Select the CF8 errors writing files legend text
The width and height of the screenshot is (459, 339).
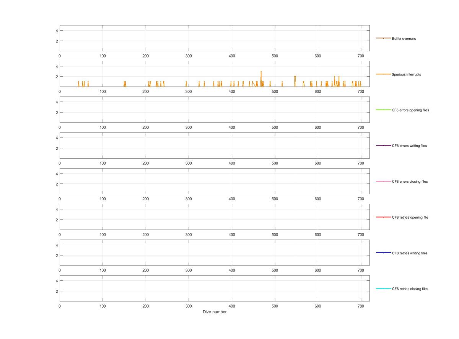click(410, 146)
